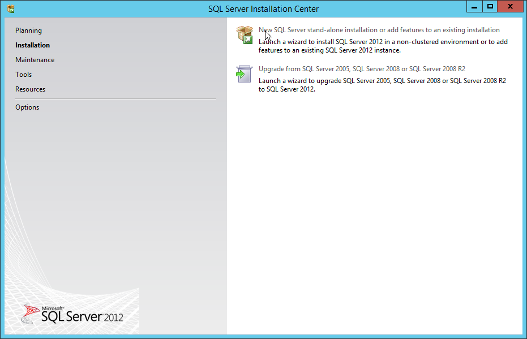The width and height of the screenshot is (527, 339).
Task: Click the upgrade wizard description text
Action: (382, 85)
